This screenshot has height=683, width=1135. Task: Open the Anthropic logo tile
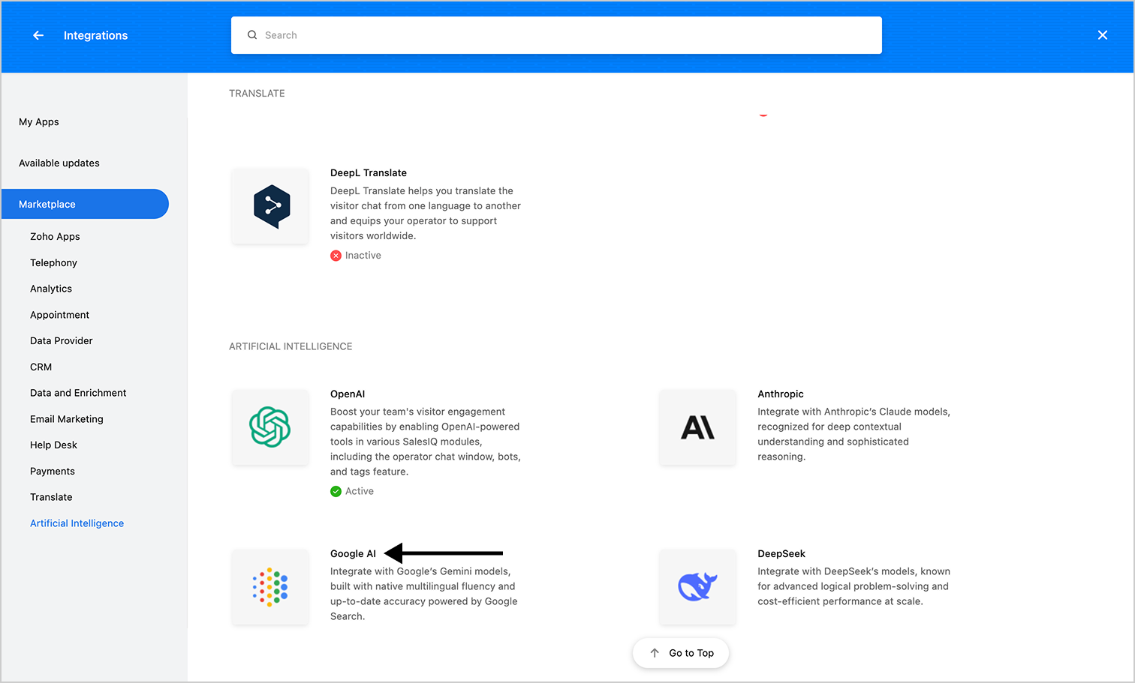pos(697,427)
